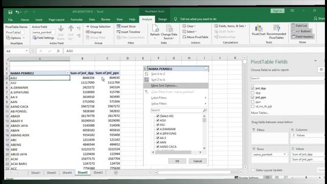Click the Share button
Image resolution: width=327 pixels, height=184 pixels.
[319, 18]
